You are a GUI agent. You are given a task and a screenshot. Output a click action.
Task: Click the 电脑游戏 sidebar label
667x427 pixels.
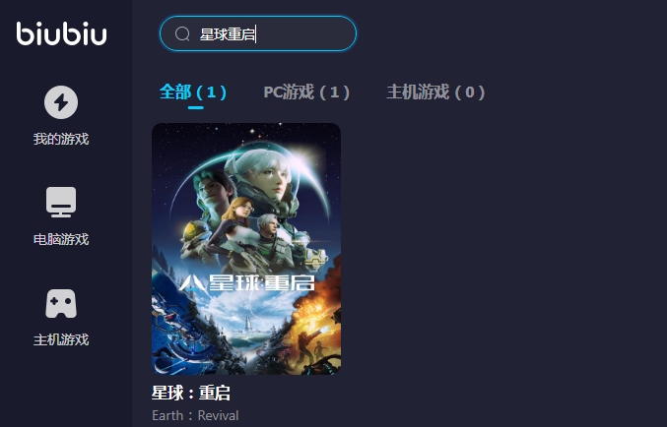pyautogui.click(x=61, y=239)
